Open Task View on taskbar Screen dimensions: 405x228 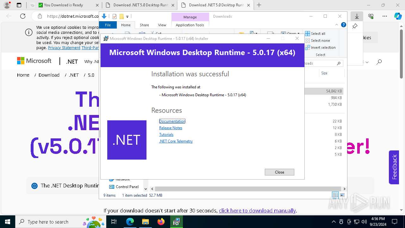click(114, 222)
